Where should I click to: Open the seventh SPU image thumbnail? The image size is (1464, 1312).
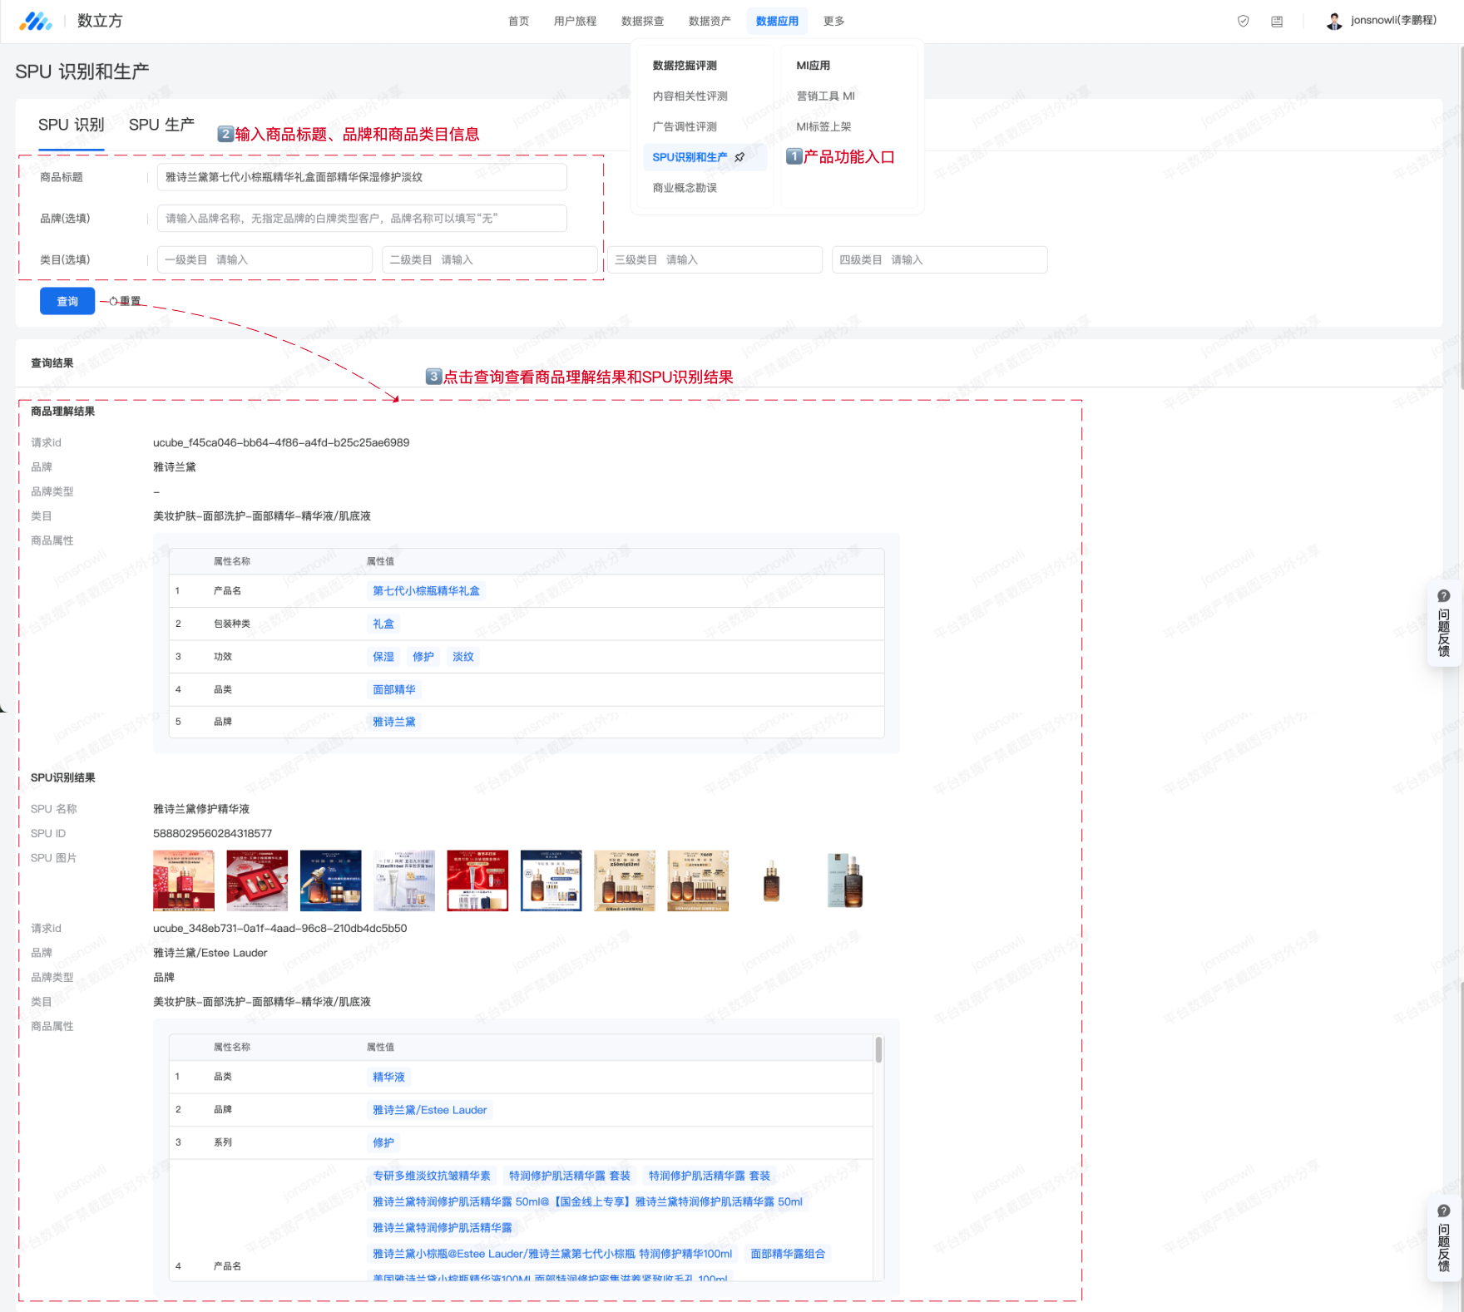tap(625, 880)
